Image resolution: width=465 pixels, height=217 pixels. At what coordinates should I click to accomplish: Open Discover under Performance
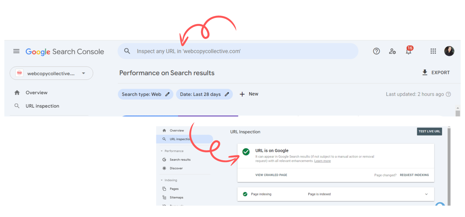[176, 168]
